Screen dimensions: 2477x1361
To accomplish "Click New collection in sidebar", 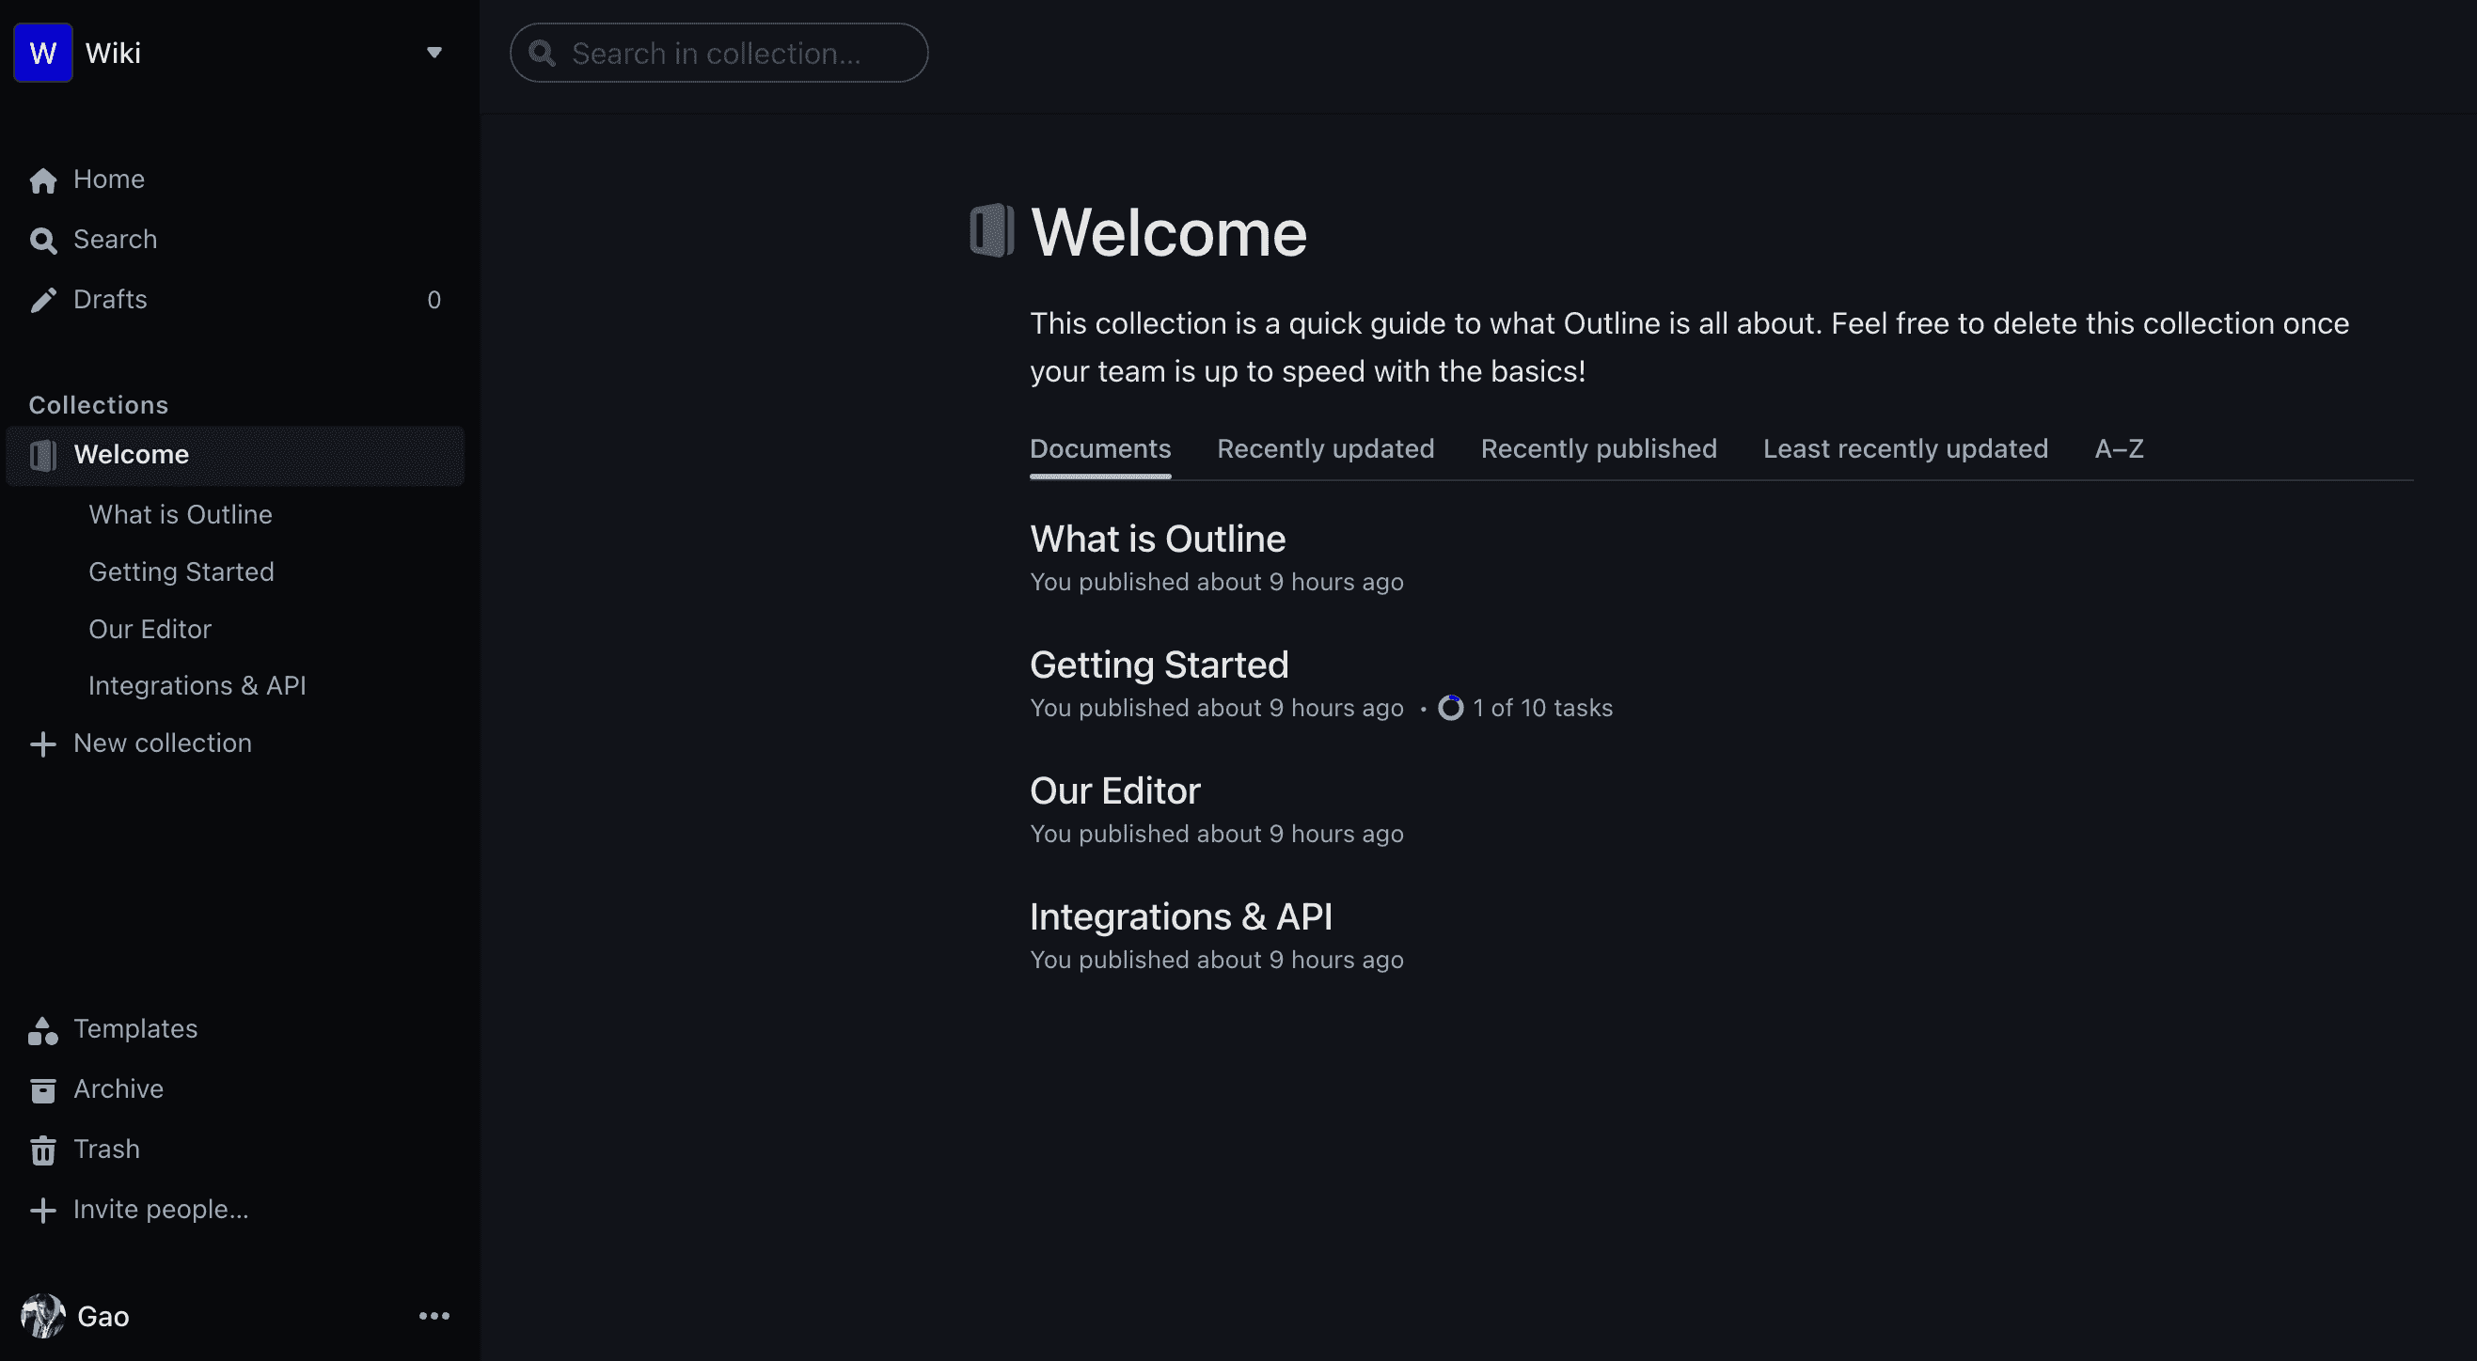I will point(162,743).
